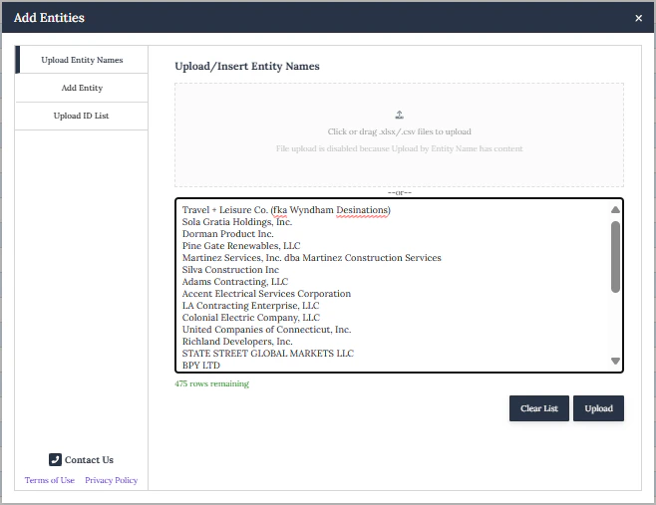The image size is (656, 505).
Task: Click 'STATE STREET GLOBAL MARKETS LLC' line
Action: [x=268, y=354]
